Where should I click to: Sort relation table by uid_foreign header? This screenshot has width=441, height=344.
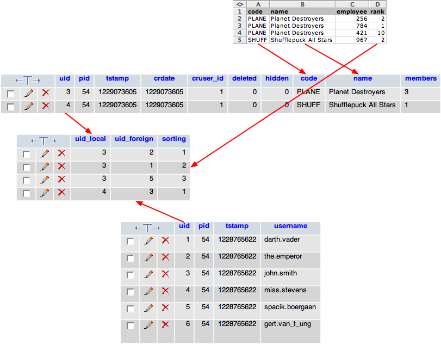pos(134,139)
